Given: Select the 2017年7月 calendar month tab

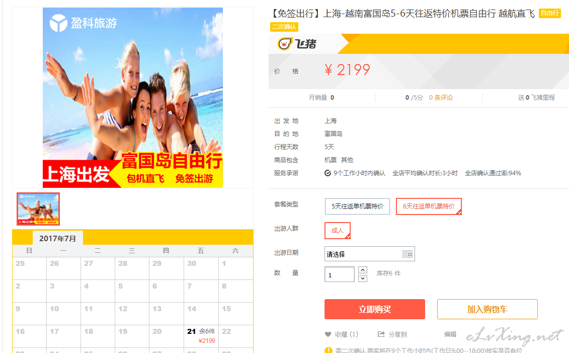Looking at the screenshot, I should point(58,239).
